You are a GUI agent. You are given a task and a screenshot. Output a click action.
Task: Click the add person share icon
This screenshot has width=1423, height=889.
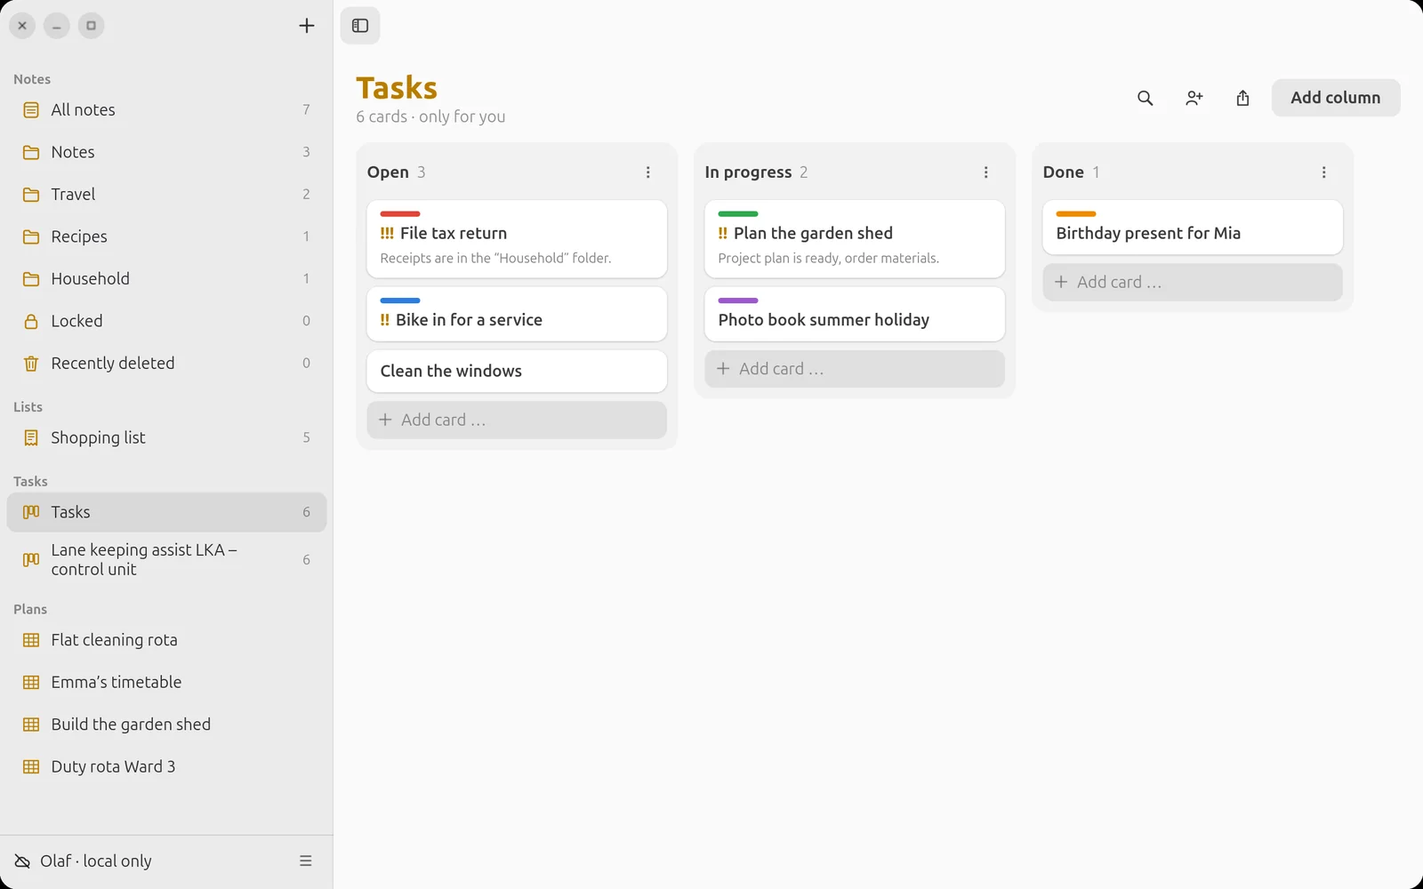(1194, 98)
